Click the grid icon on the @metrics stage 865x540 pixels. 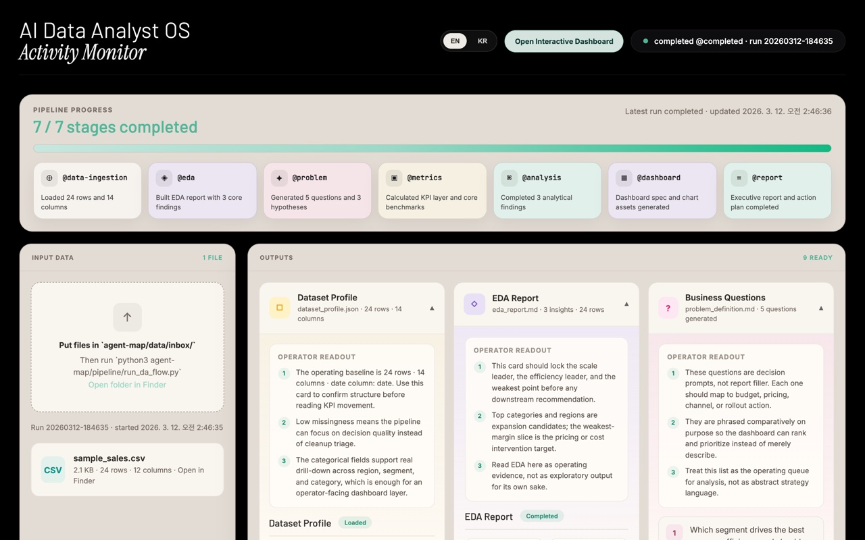coord(394,178)
